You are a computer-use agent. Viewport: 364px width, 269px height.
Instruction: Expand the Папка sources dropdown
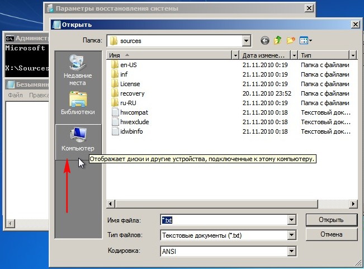246,41
